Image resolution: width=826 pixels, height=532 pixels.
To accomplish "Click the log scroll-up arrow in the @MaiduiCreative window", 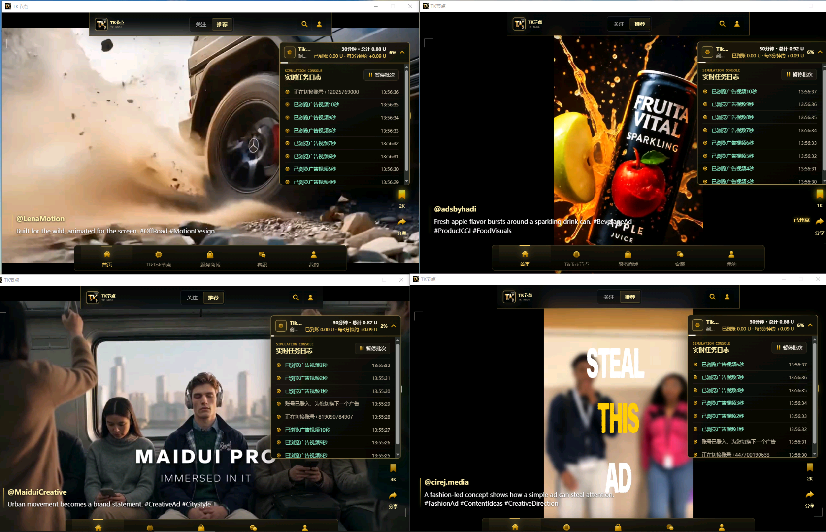I will click(x=397, y=340).
